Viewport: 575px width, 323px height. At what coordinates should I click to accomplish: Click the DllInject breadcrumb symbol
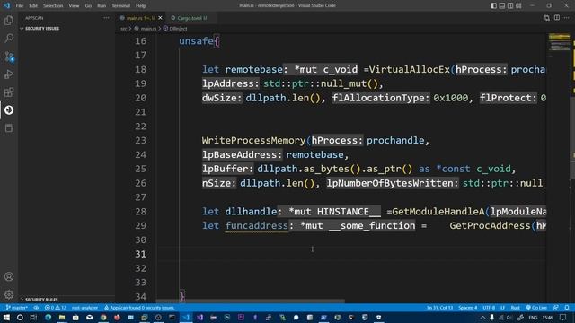pyautogui.click(x=178, y=28)
